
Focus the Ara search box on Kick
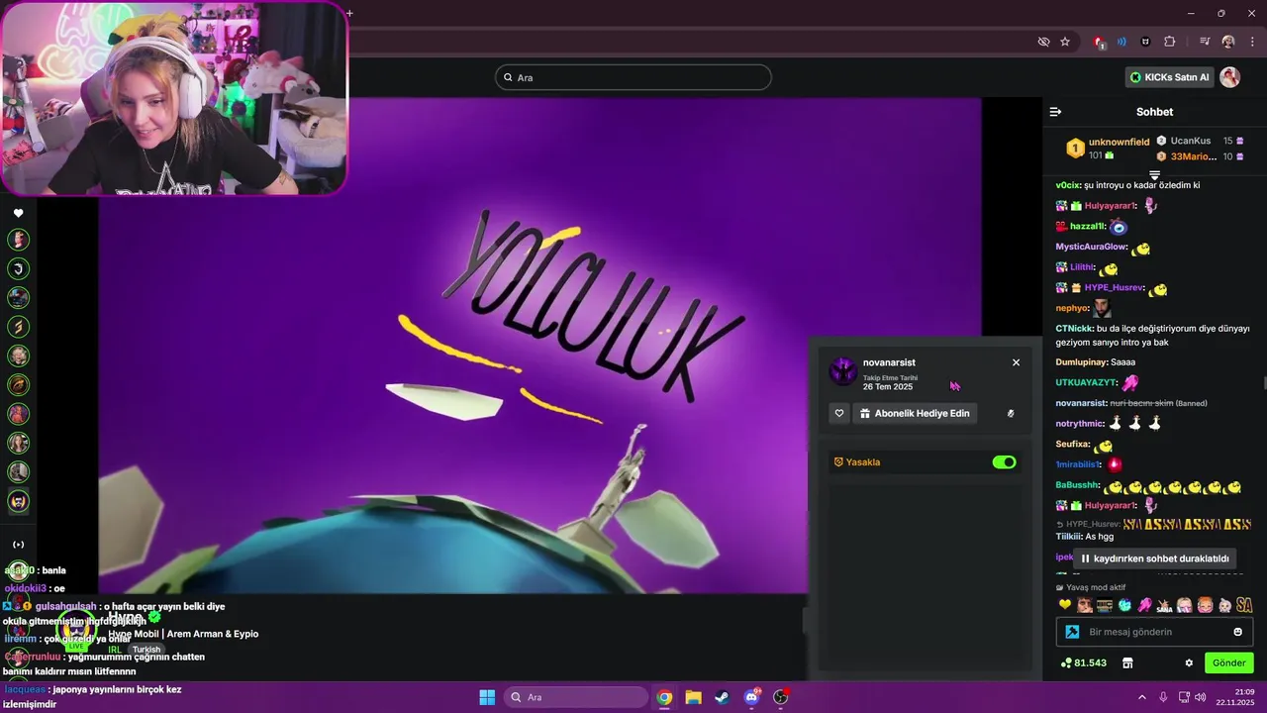(633, 77)
